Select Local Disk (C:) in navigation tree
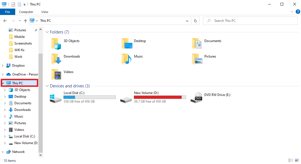Viewport: 301px width, 164px height. 25,136
